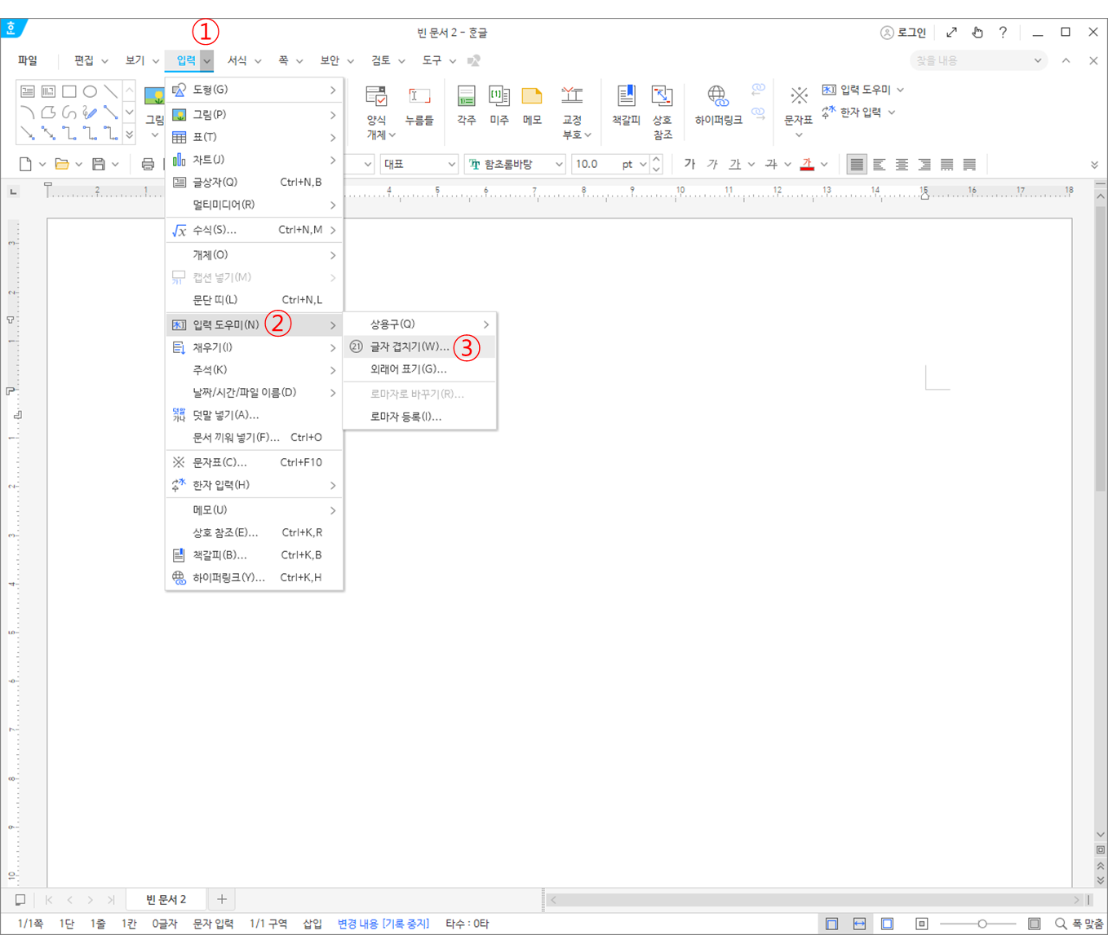
Task: Insert a 하이퍼링크 hyperlink
Action: click(x=718, y=107)
